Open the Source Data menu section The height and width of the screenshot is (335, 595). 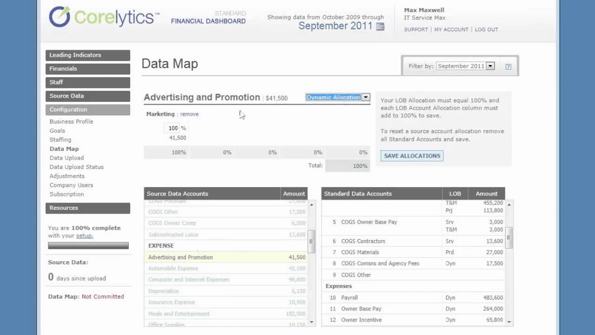[x=88, y=96]
